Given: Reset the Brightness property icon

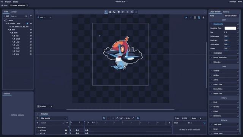Looking at the screenshot, I should [238, 37].
